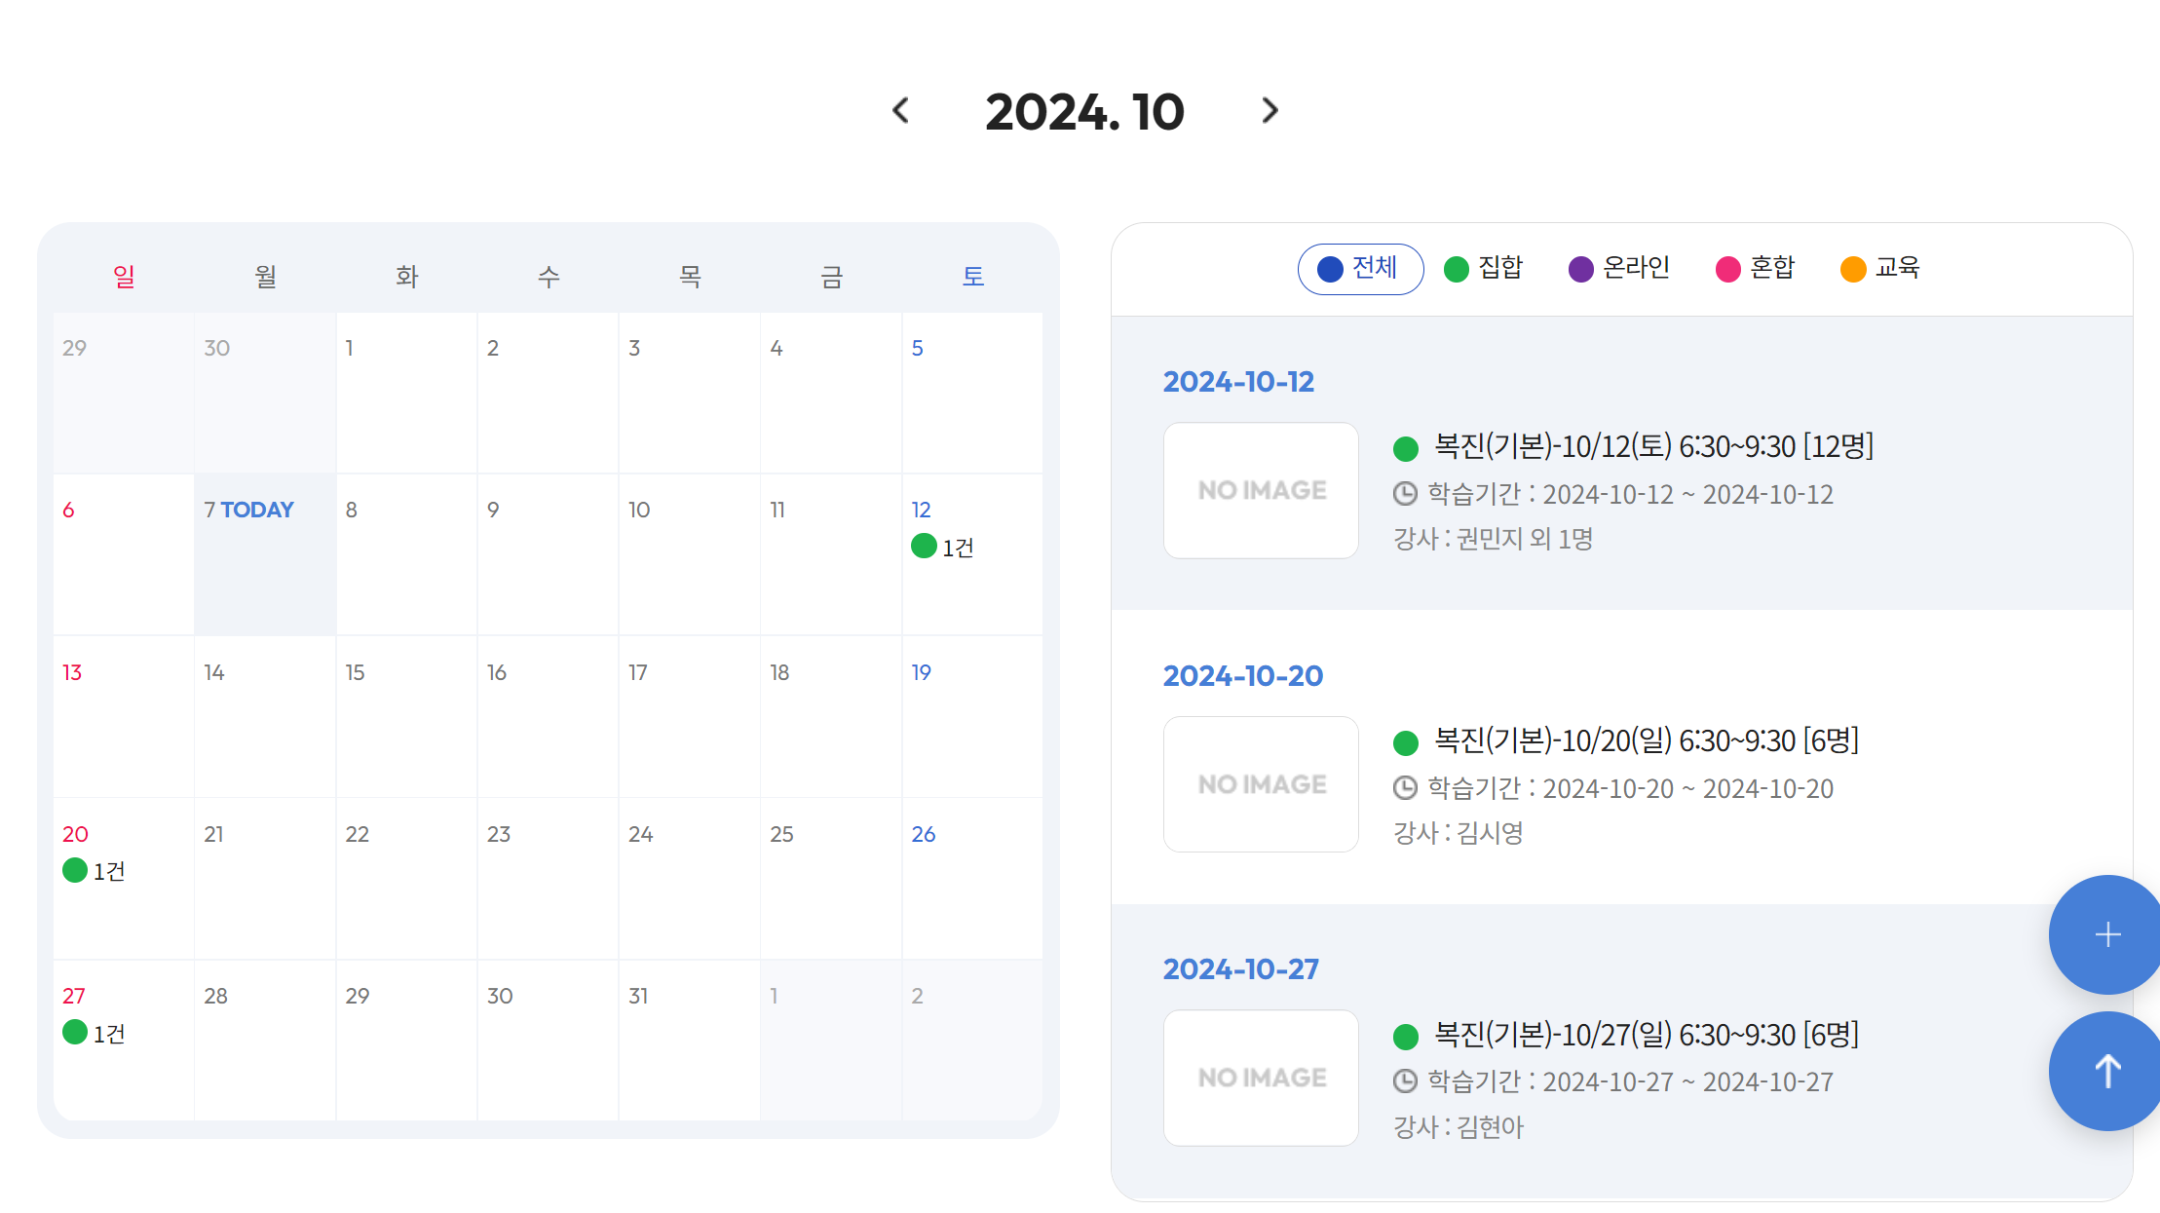Filter courses by 교육 type
Viewport: 2160px width, 1213px height.
(1880, 269)
